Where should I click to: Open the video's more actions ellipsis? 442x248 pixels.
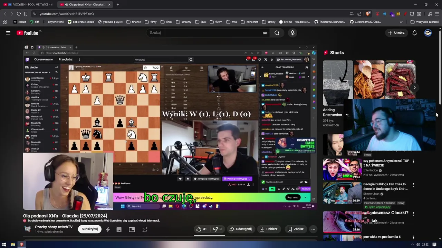[313, 229]
